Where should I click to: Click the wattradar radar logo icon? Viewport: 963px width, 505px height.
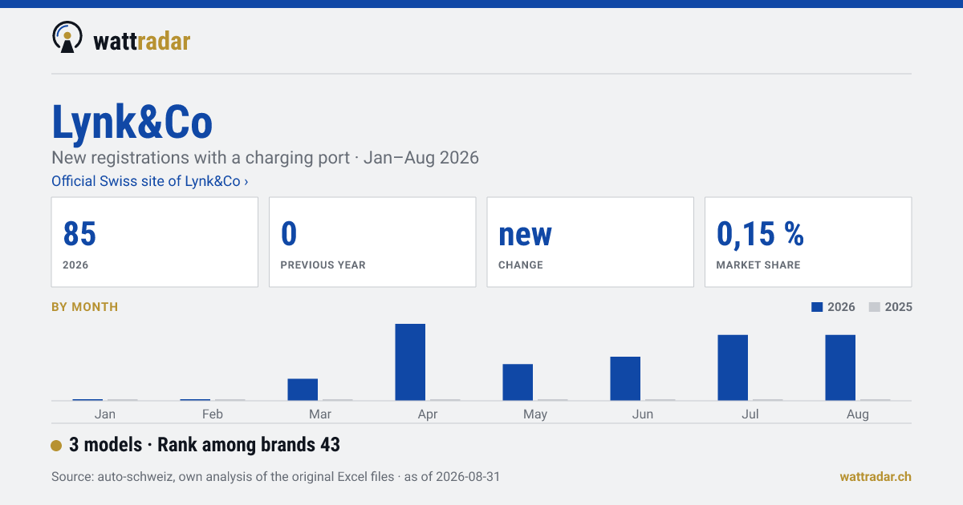67,38
